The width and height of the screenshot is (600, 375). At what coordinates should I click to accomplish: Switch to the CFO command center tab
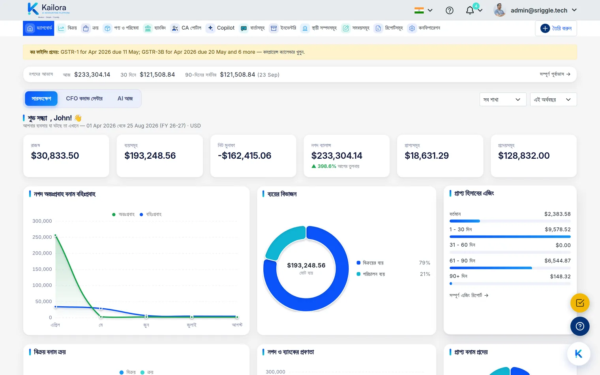(x=84, y=99)
